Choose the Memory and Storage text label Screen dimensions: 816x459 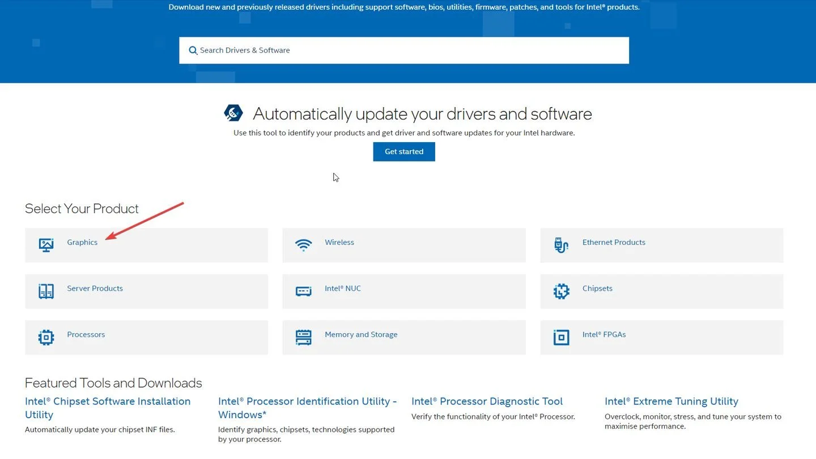pyautogui.click(x=361, y=334)
